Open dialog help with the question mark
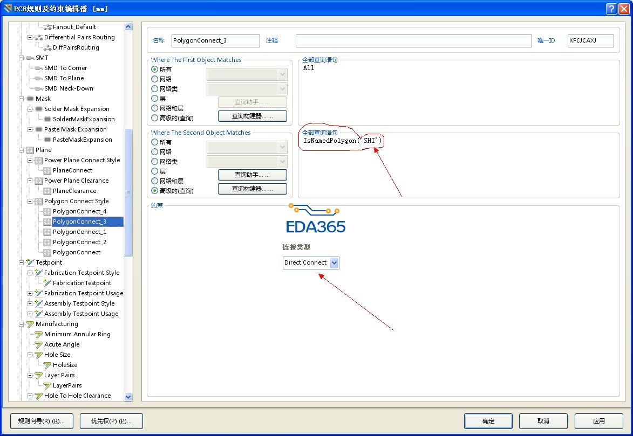633x436 pixels. [611, 9]
